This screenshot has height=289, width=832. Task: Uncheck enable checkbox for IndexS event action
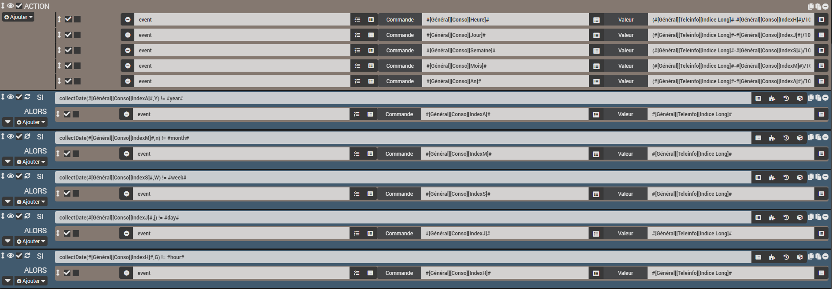coord(67,193)
